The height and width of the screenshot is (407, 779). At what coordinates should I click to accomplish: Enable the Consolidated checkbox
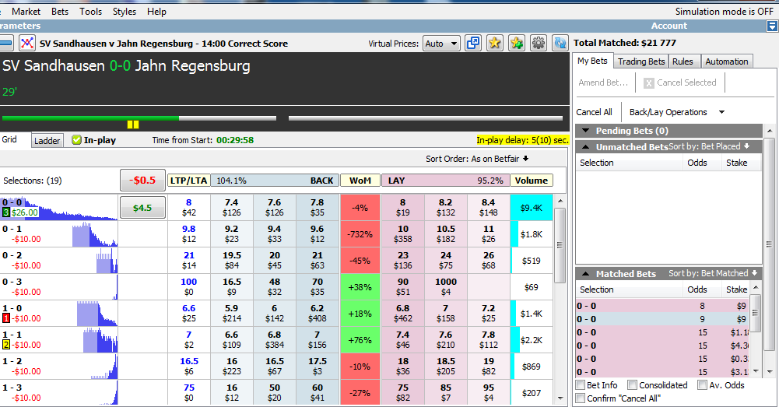(x=632, y=385)
